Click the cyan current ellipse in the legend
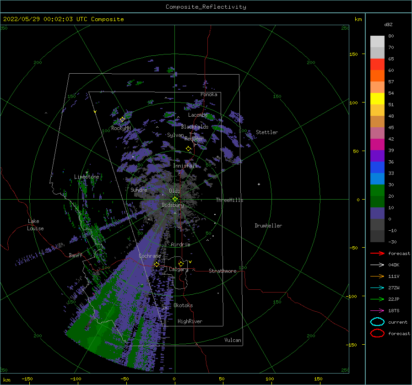This screenshot has height=385, width=412. [377, 322]
